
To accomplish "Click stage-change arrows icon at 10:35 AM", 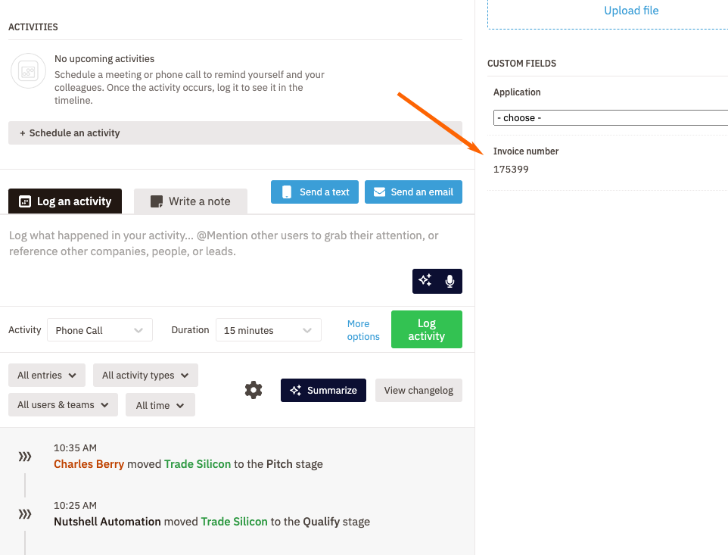I will 25,457.
